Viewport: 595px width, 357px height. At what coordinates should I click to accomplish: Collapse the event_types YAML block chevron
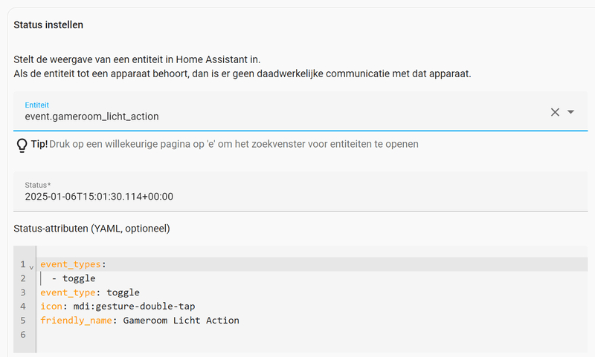pos(31,266)
